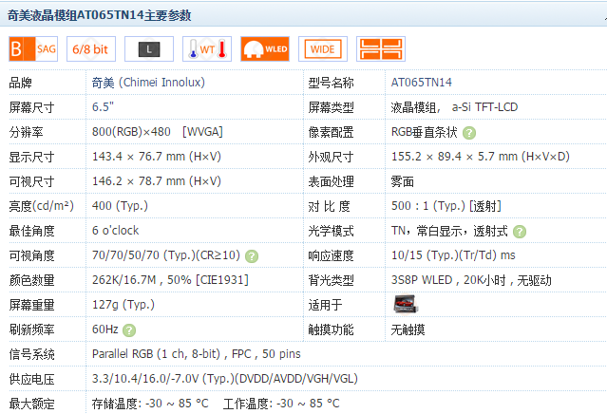Click the 光学模式 label
The image size is (607, 414).
(x=331, y=231)
